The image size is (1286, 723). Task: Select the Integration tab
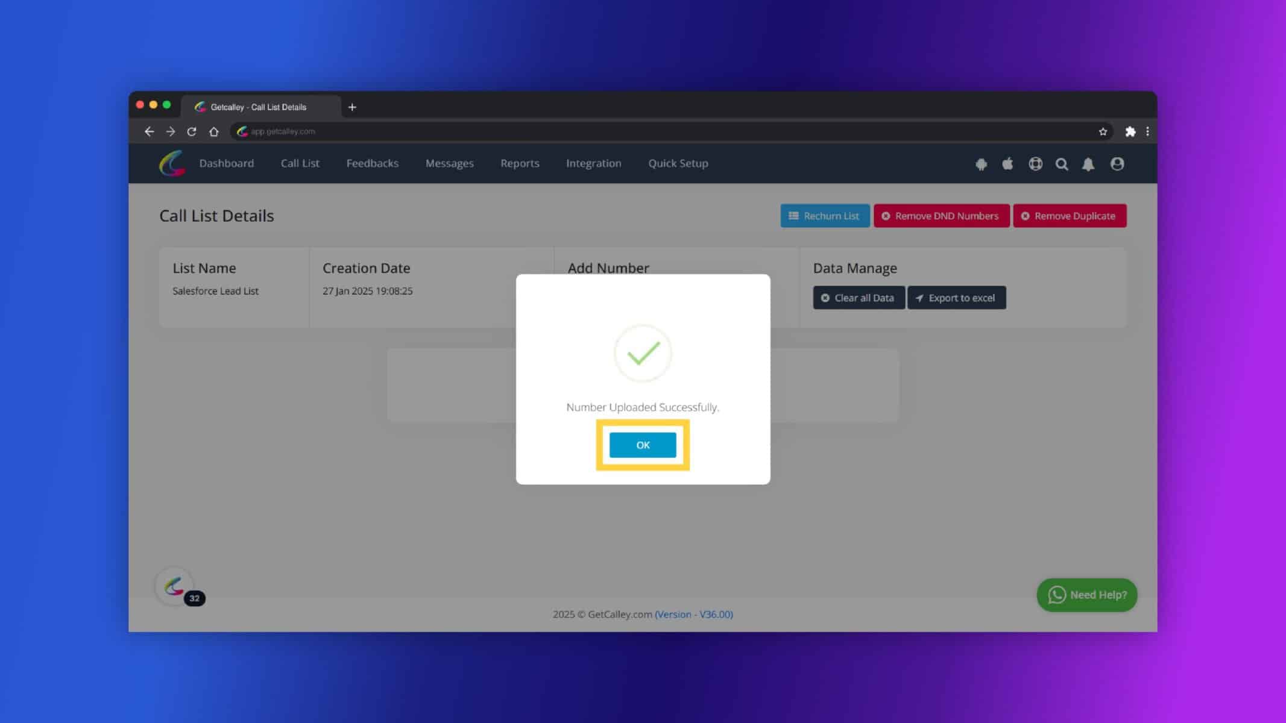click(593, 163)
